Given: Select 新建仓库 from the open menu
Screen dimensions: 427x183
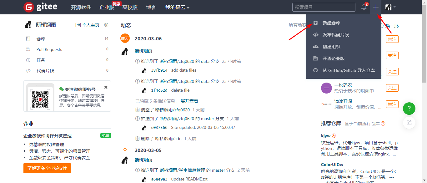Looking at the screenshot, I should tap(332, 23).
